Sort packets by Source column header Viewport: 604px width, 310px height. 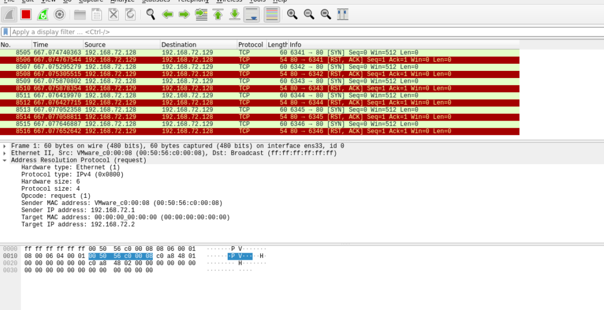tap(121, 45)
